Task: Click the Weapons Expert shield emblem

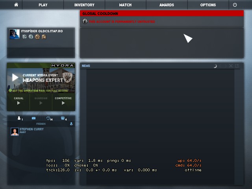Action: coord(67,77)
